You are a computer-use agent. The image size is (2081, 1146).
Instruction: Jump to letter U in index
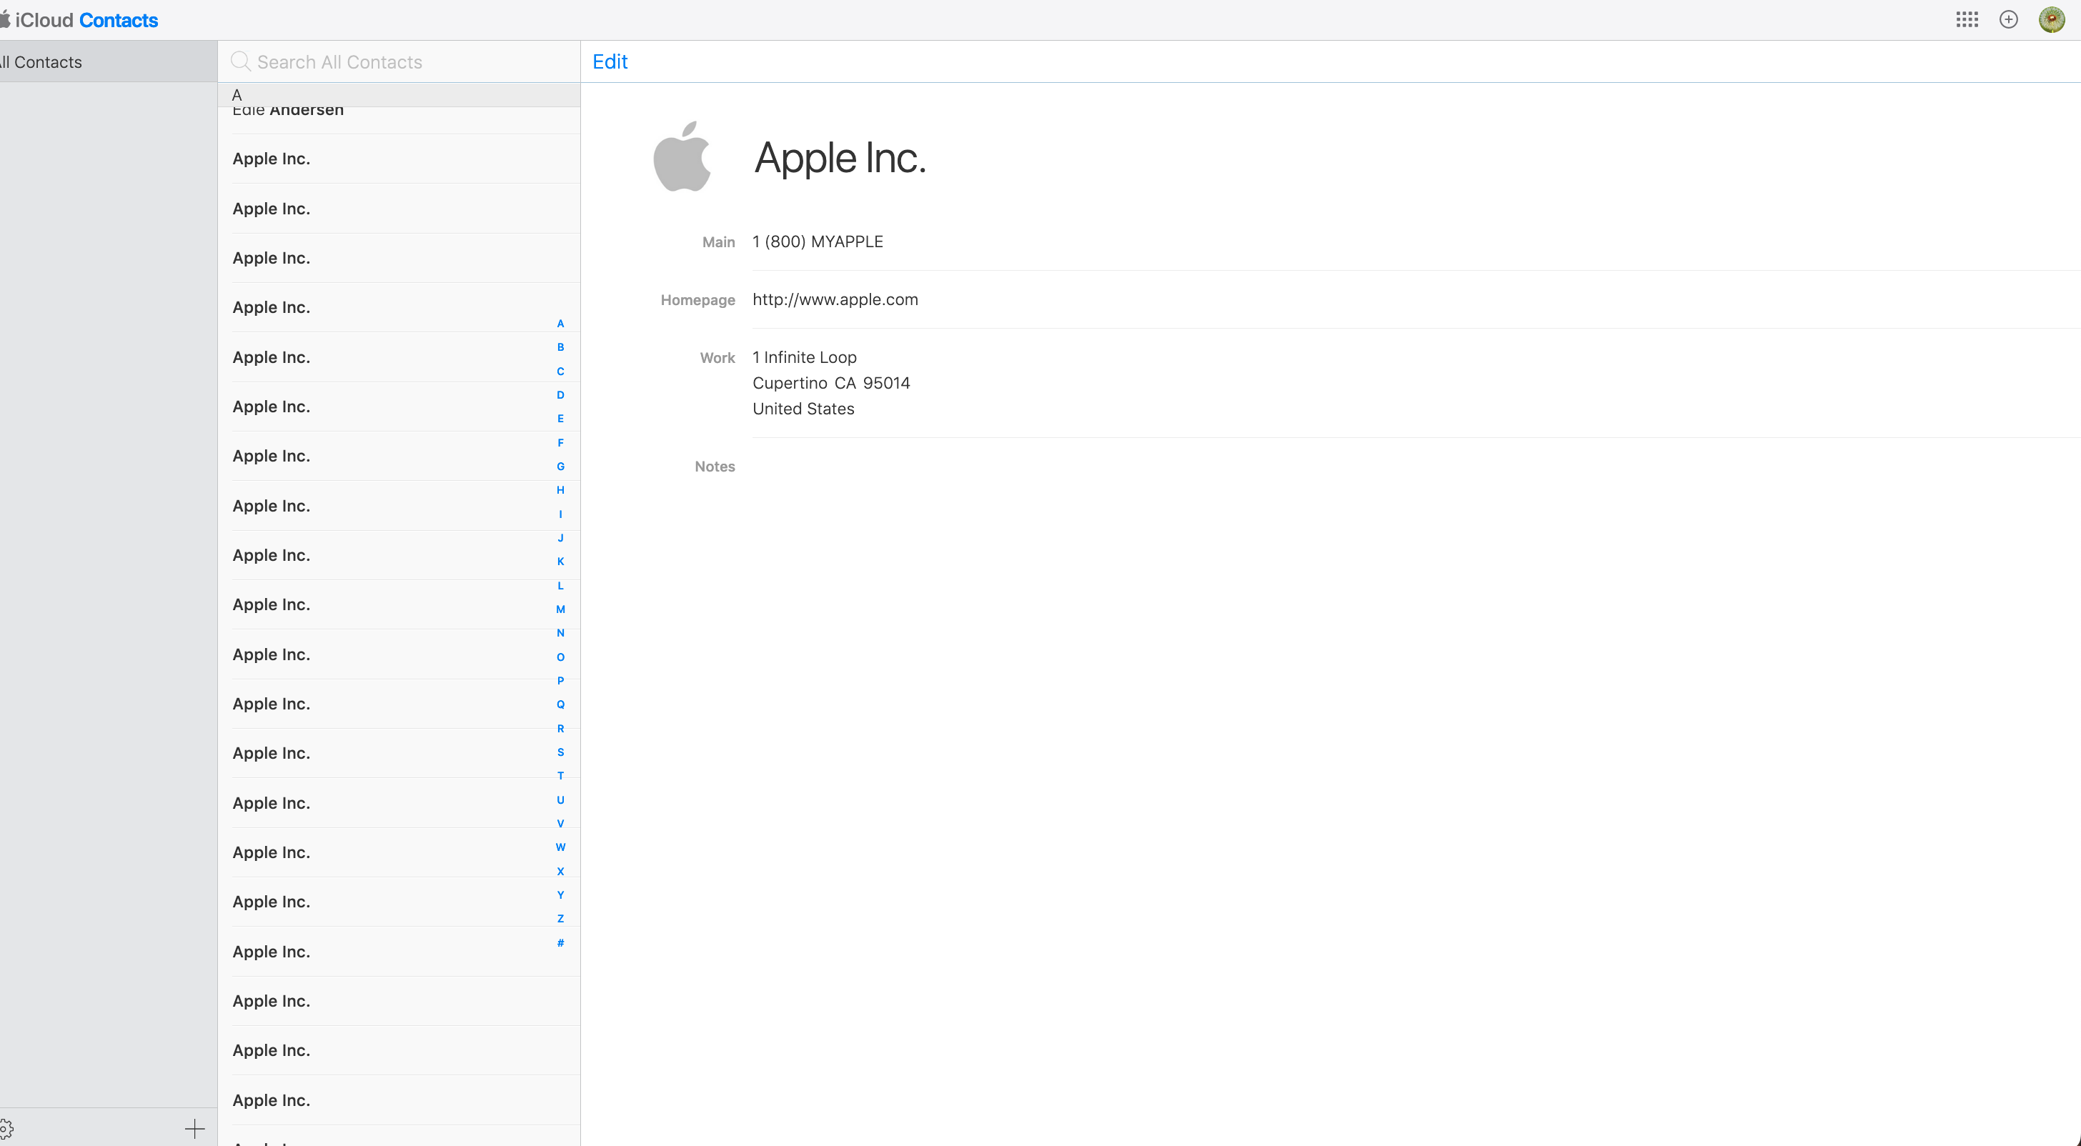point(561,799)
